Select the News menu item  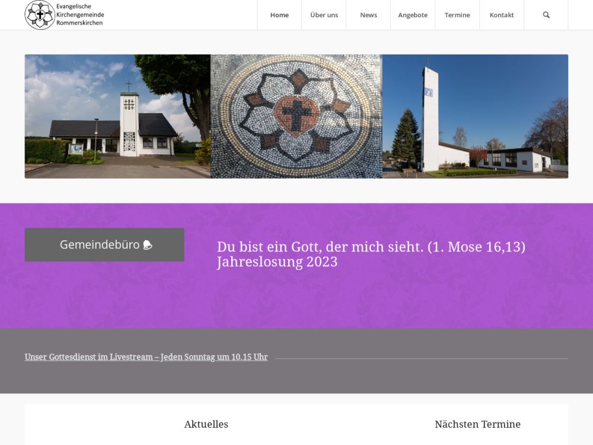[x=368, y=15]
